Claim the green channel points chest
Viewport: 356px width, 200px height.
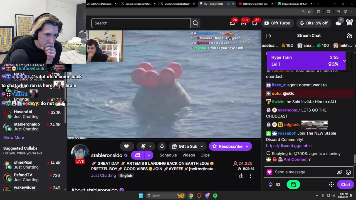[x=293, y=184]
